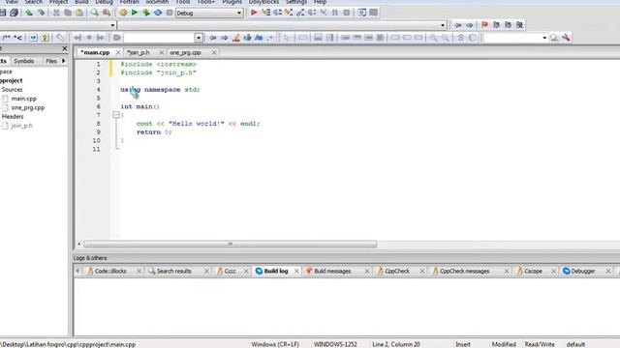Click the toggle source S icon

461,38
